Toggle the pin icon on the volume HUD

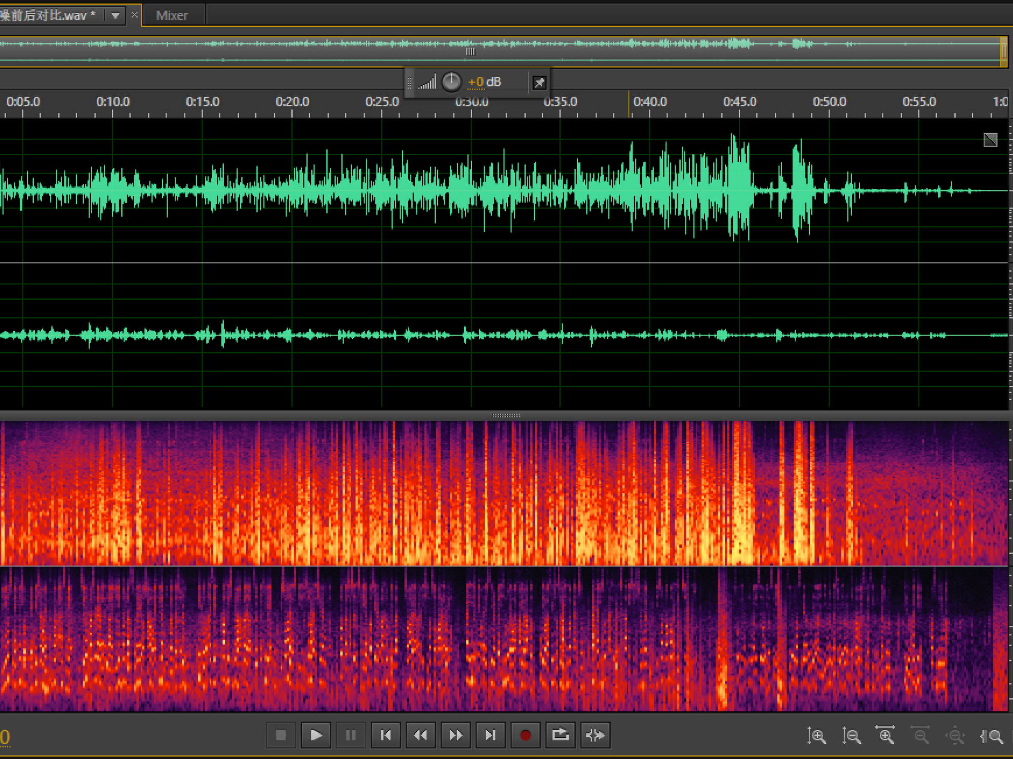(x=539, y=82)
